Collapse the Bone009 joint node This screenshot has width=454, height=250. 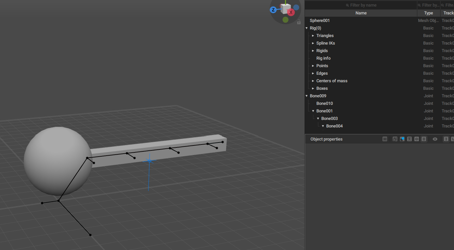pyautogui.click(x=306, y=96)
